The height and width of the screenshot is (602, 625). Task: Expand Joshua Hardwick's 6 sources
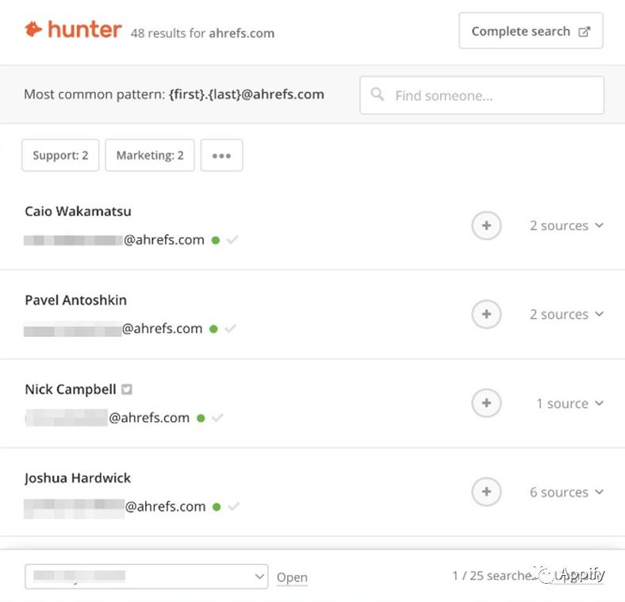(566, 492)
